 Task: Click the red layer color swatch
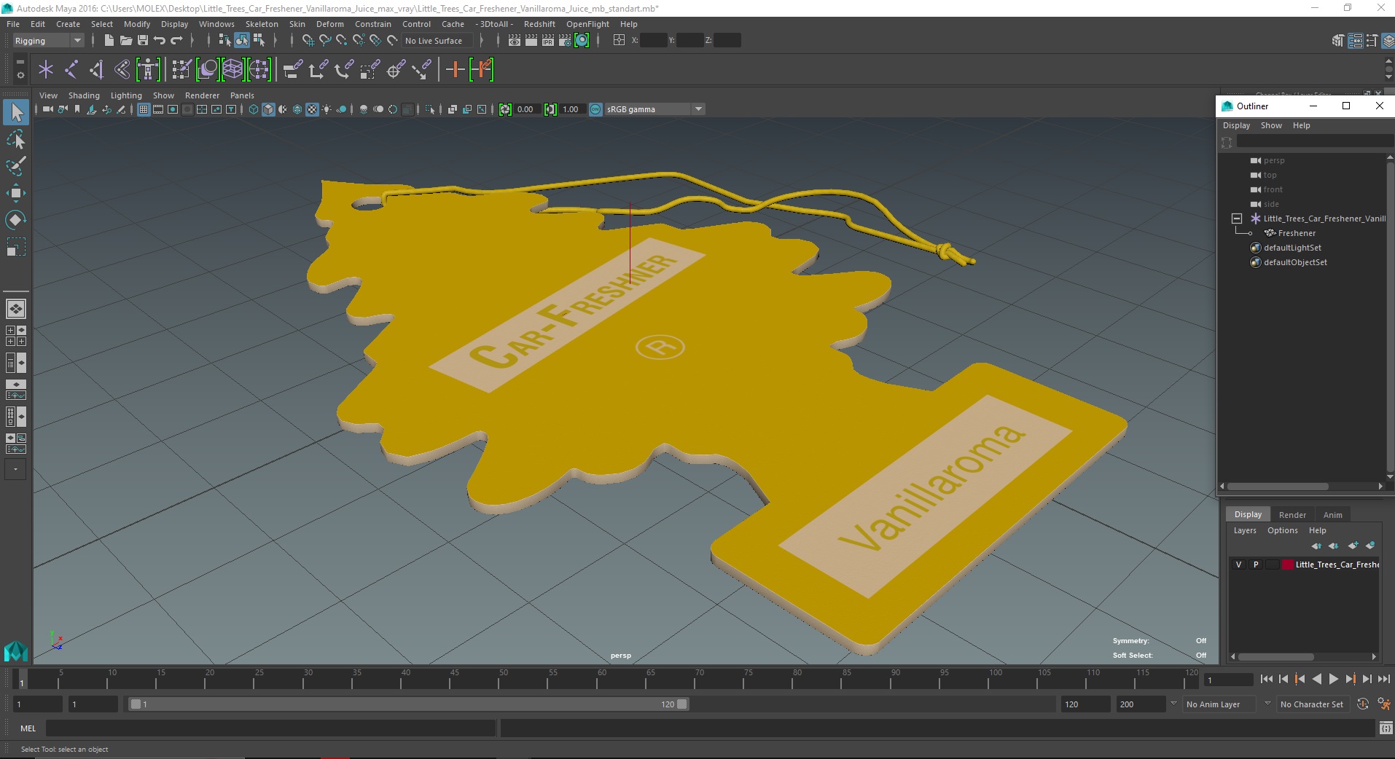point(1288,565)
